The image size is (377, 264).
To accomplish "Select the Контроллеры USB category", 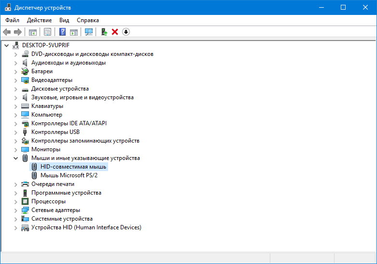I will (x=56, y=132).
